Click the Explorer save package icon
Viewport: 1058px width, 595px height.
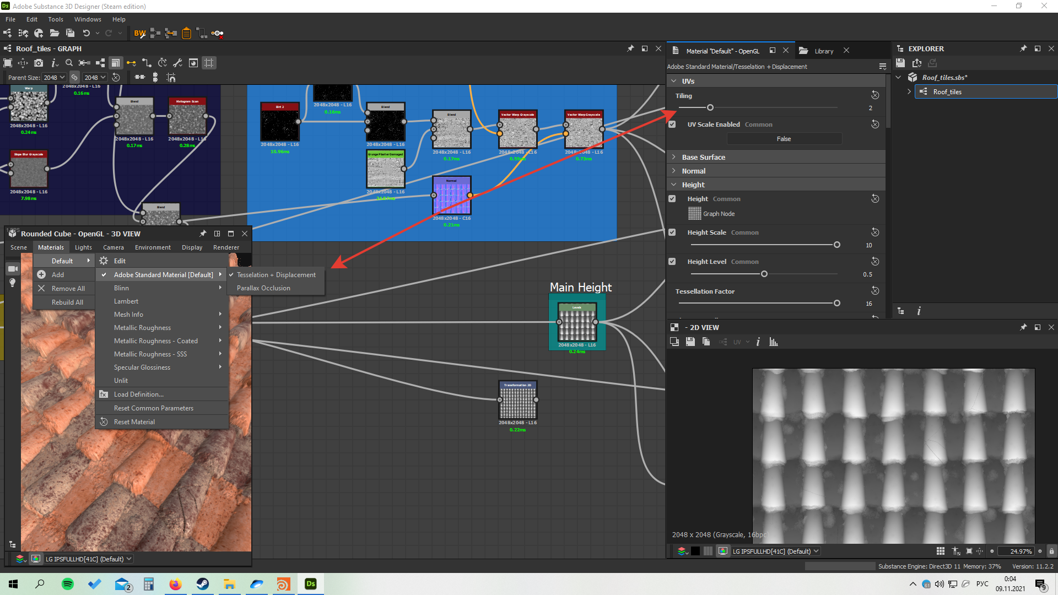pyautogui.click(x=900, y=63)
